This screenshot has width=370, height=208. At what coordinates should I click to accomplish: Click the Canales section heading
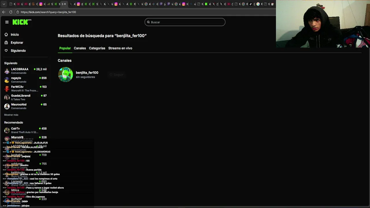click(x=64, y=61)
